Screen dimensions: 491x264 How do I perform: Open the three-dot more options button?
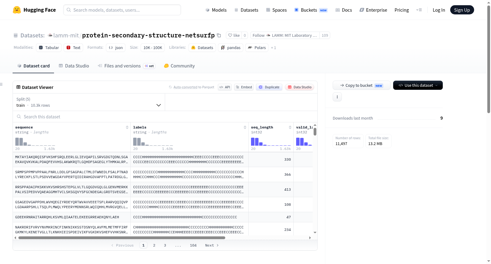[x=337, y=97]
